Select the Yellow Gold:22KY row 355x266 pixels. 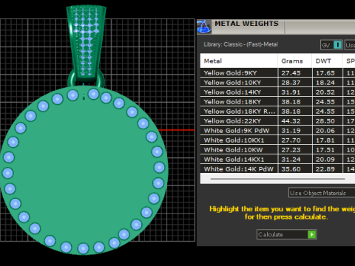click(x=277, y=121)
